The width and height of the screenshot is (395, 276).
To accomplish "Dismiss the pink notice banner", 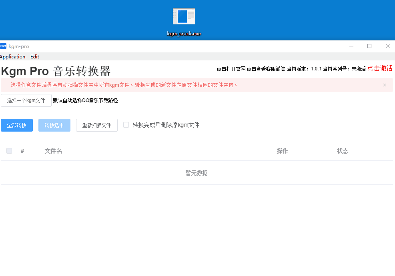I will click(385, 85).
